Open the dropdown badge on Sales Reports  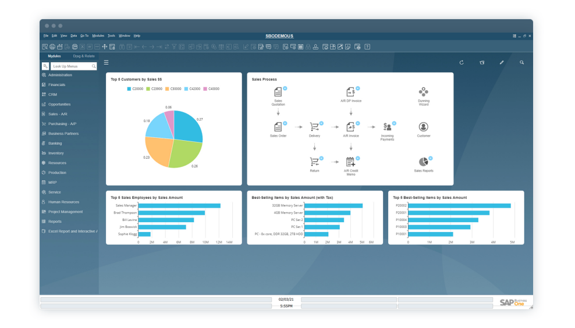[431, 158]
